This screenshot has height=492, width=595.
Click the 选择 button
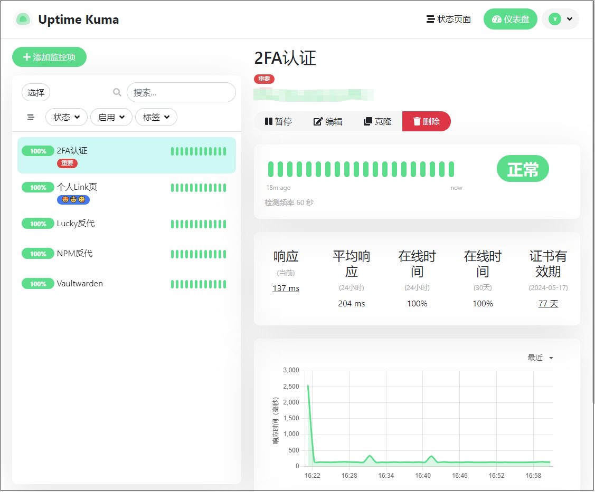pyautogui.click(x=36, y=92)
